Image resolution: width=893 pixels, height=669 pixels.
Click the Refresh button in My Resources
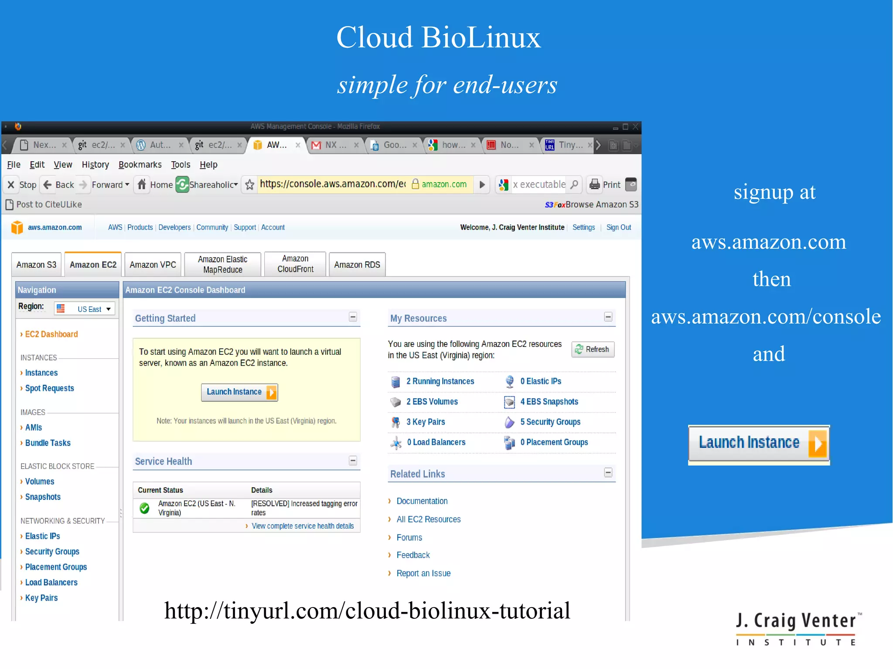coord(593,350)
